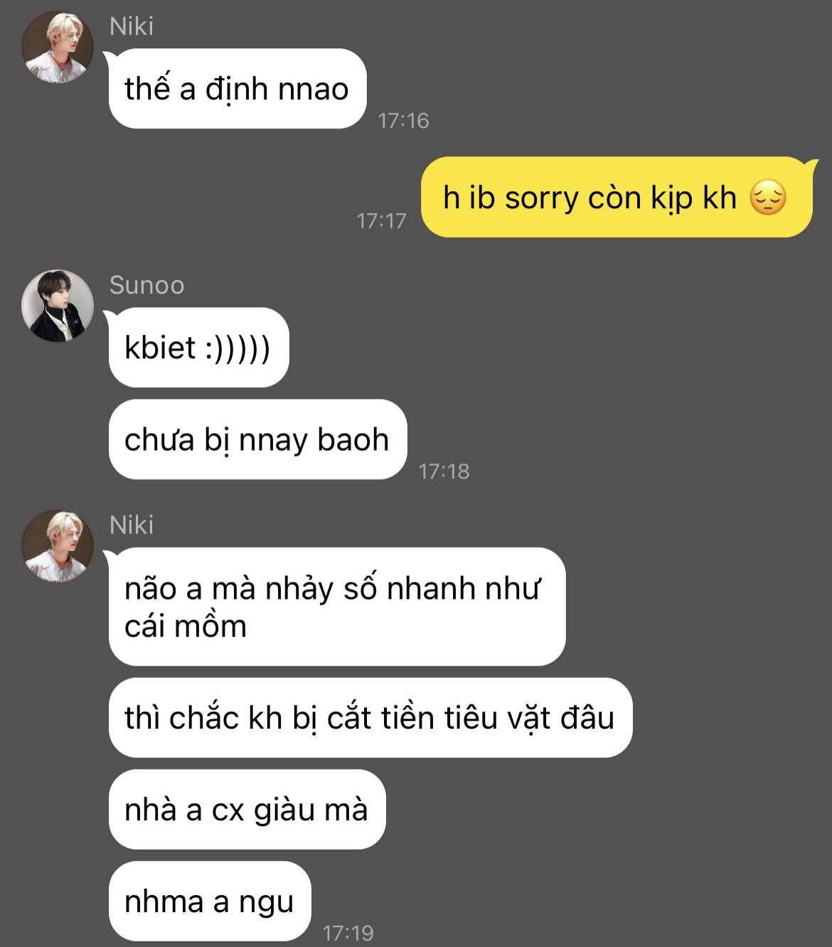832x947 pixels.
Task: Tap the pensive emoji in the yellow message
Action: coord(769,198)
